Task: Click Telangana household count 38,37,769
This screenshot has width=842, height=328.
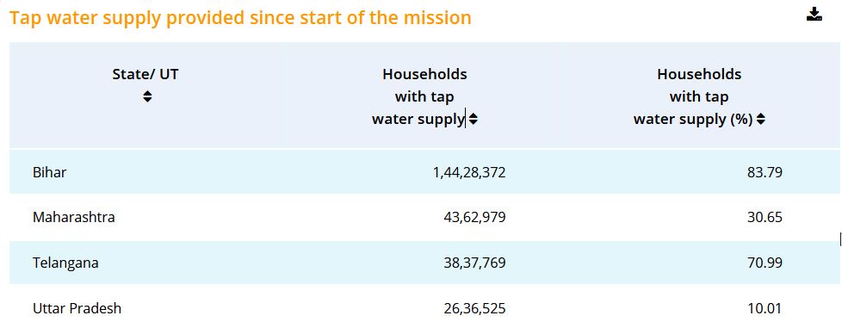Action: (x=474, y=263)
